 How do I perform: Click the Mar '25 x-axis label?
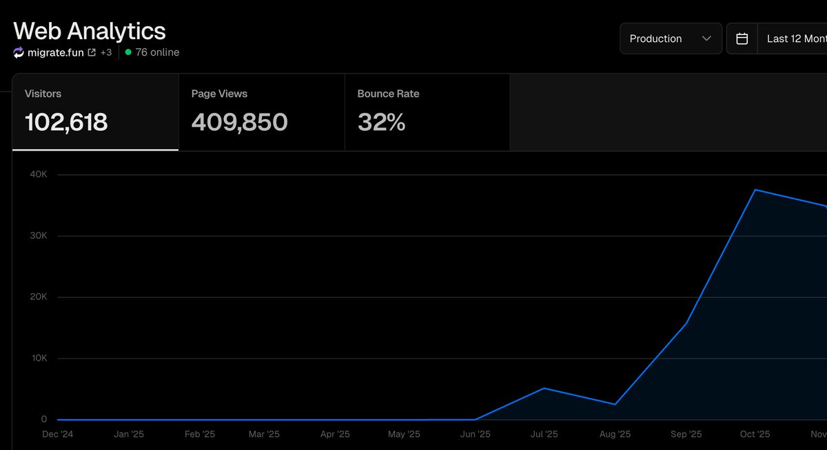coord(264,434)
